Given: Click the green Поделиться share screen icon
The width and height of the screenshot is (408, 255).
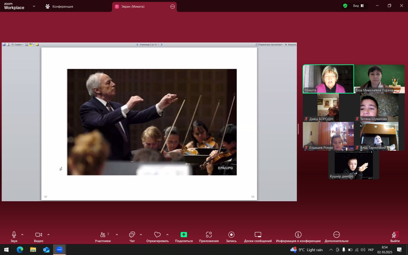Looking at the screenshot, I should click(184, 235).
